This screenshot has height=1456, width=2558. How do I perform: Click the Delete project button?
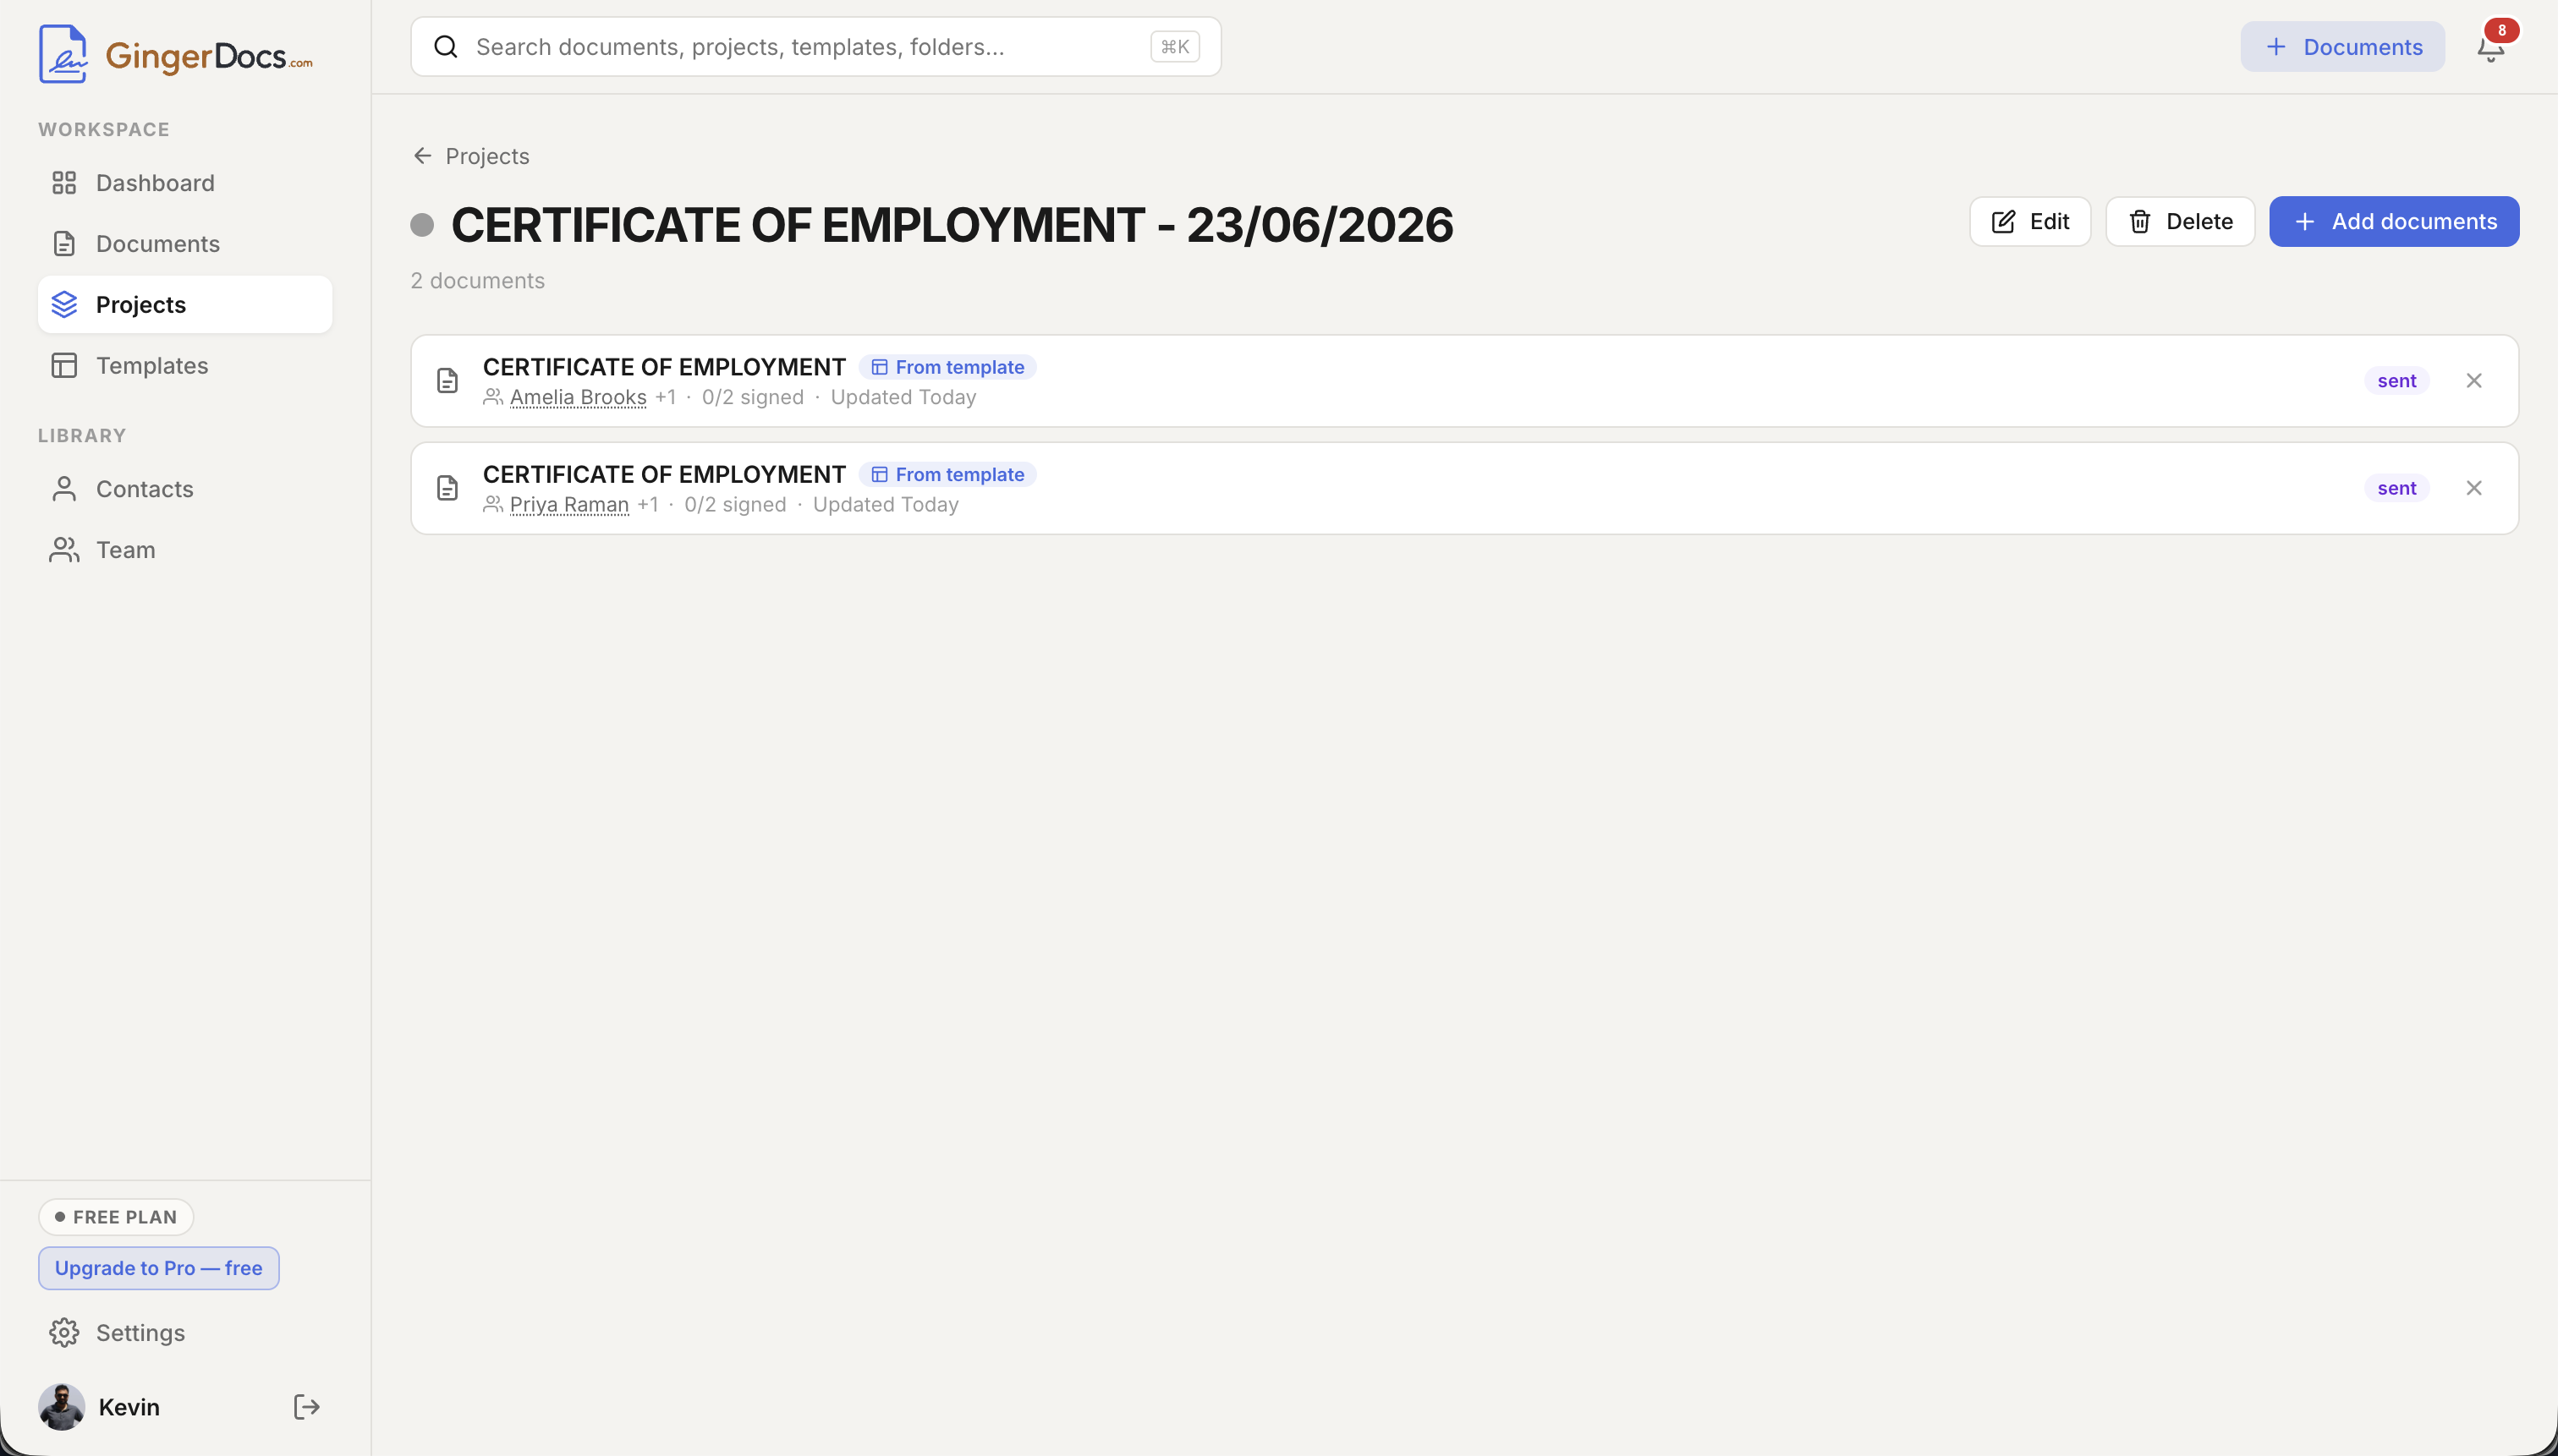coord(2180,222)
